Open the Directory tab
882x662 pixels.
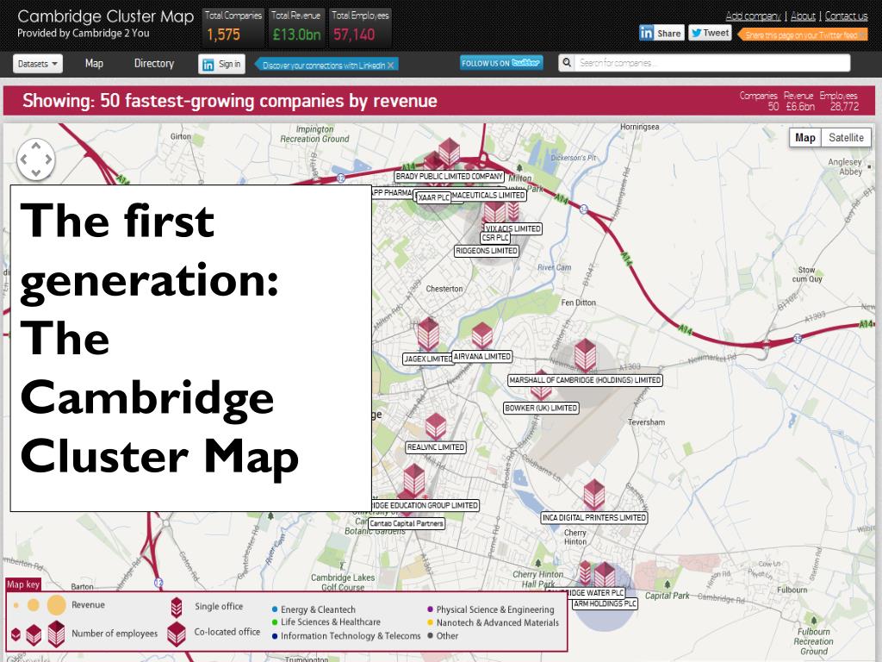[153, 63]
